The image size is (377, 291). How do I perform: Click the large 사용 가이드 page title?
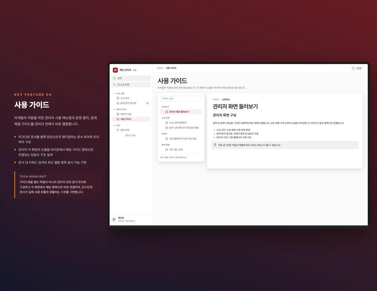point(172,81)
